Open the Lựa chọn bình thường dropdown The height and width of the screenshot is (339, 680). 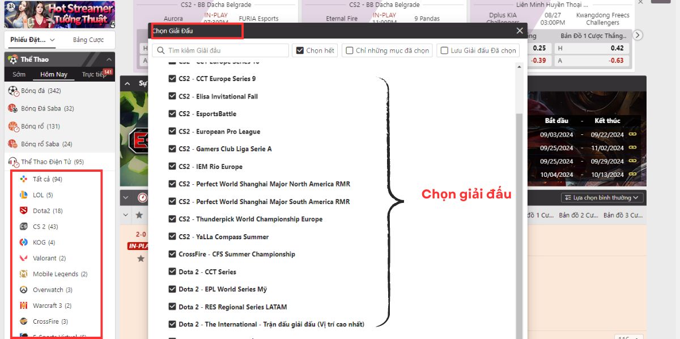(602, 198)
